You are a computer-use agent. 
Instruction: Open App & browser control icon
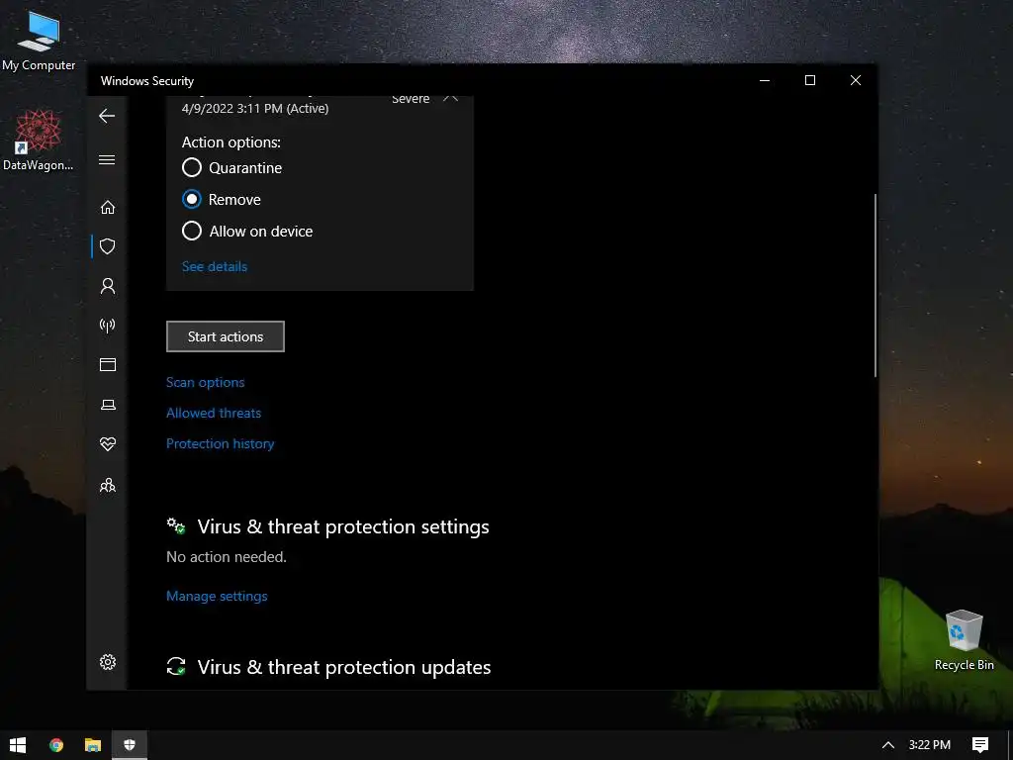click(x=108, y=365)
